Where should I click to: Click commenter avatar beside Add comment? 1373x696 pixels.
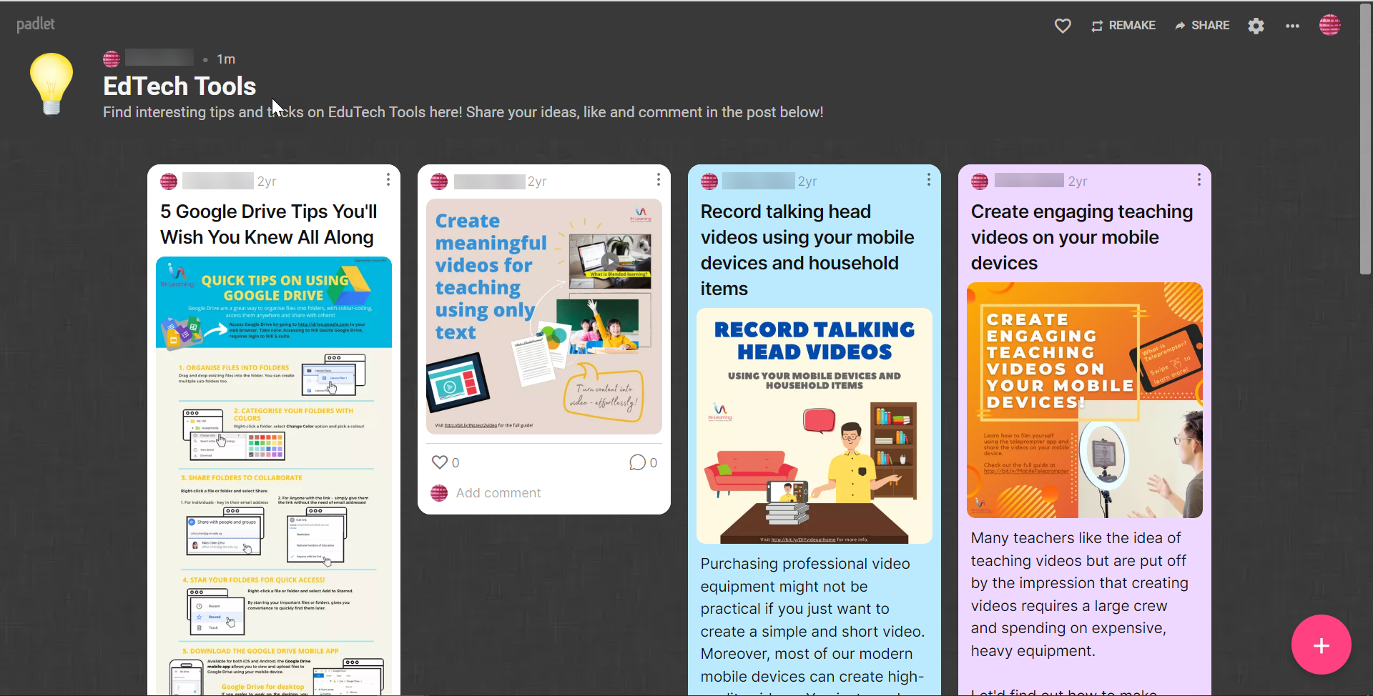pos(439,493)
